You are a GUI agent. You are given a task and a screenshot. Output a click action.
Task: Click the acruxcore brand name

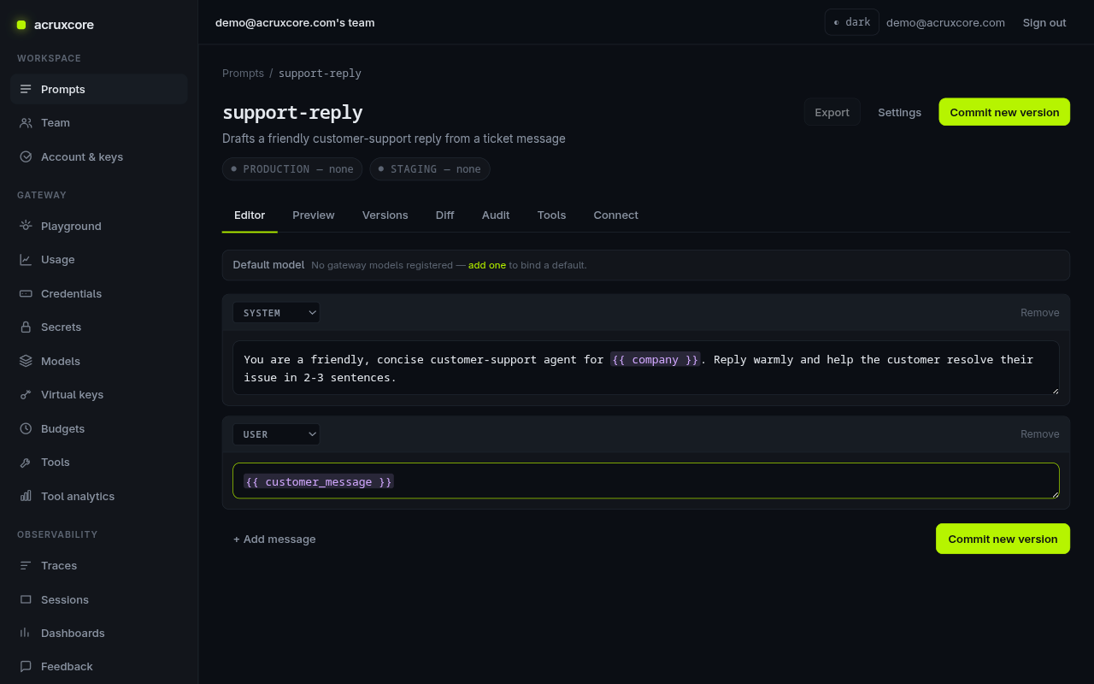[64, 25]
